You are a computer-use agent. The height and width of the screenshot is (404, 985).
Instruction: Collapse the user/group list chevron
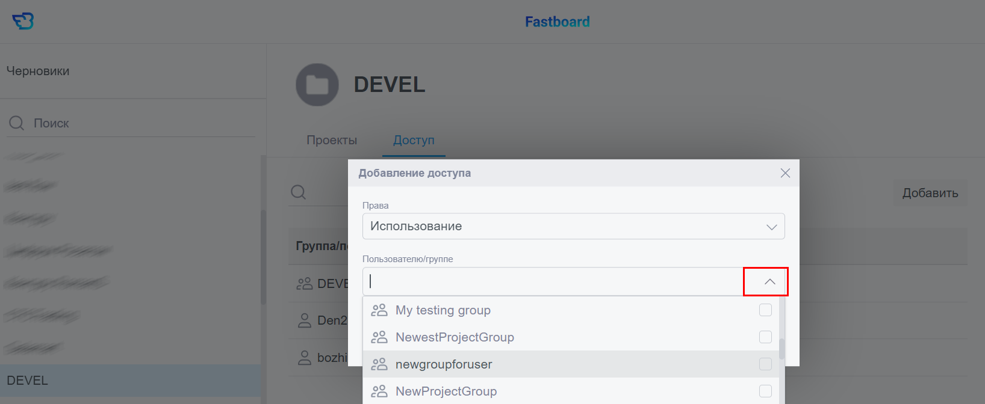[769, 281]
